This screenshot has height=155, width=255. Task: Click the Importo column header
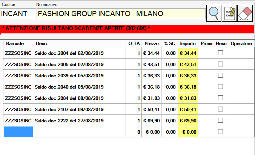pos(187,44)
